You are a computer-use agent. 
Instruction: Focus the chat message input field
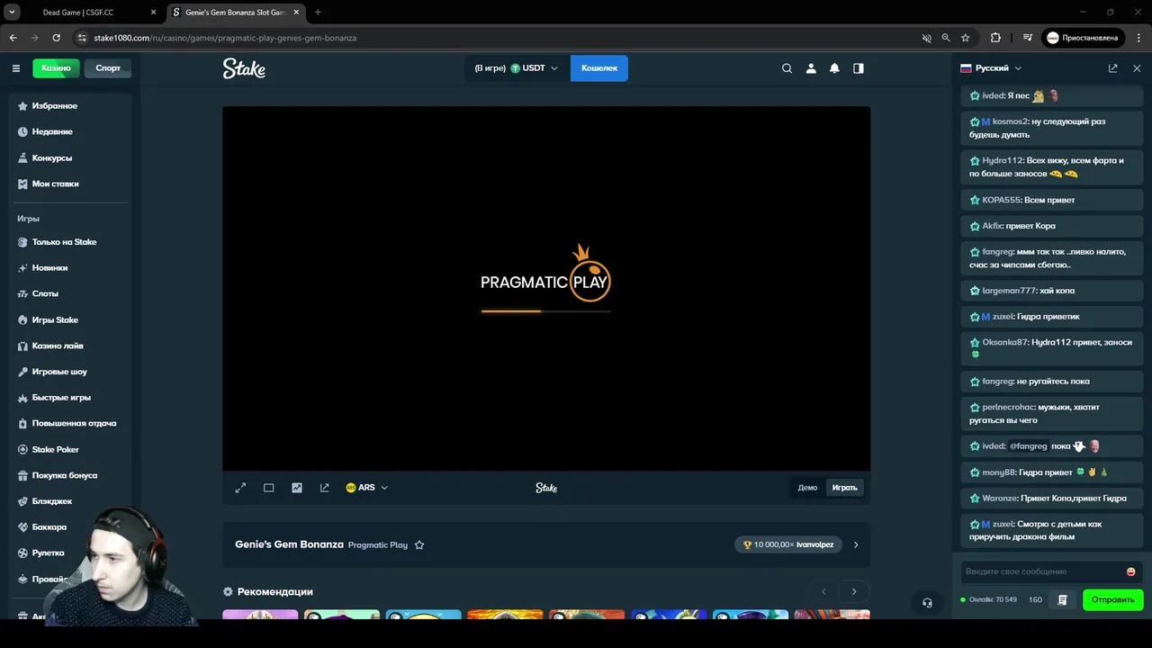click(x=1042, y=571)
